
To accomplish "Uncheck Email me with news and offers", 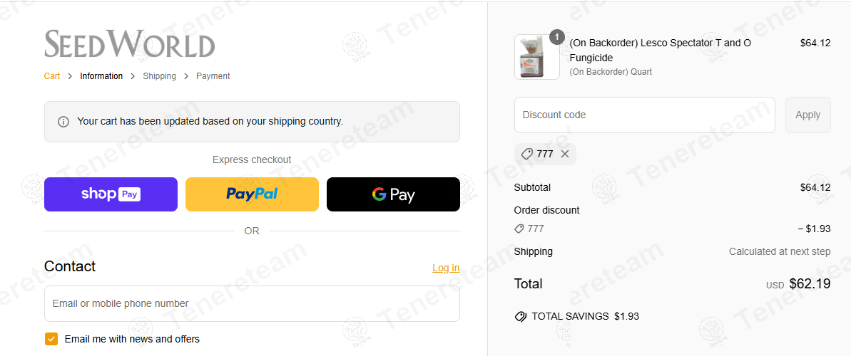I will [51, 339].
